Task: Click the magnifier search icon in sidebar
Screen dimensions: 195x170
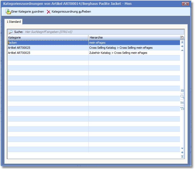Action: [182, 97]
